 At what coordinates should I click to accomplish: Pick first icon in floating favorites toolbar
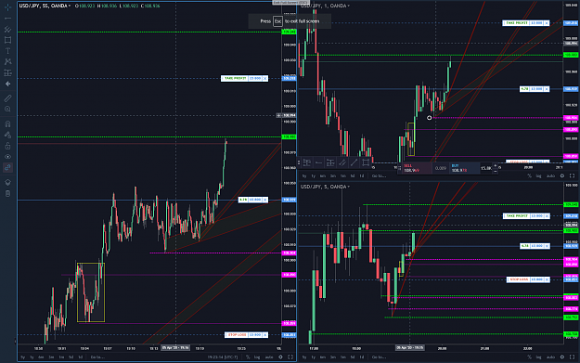coord(307,162)
